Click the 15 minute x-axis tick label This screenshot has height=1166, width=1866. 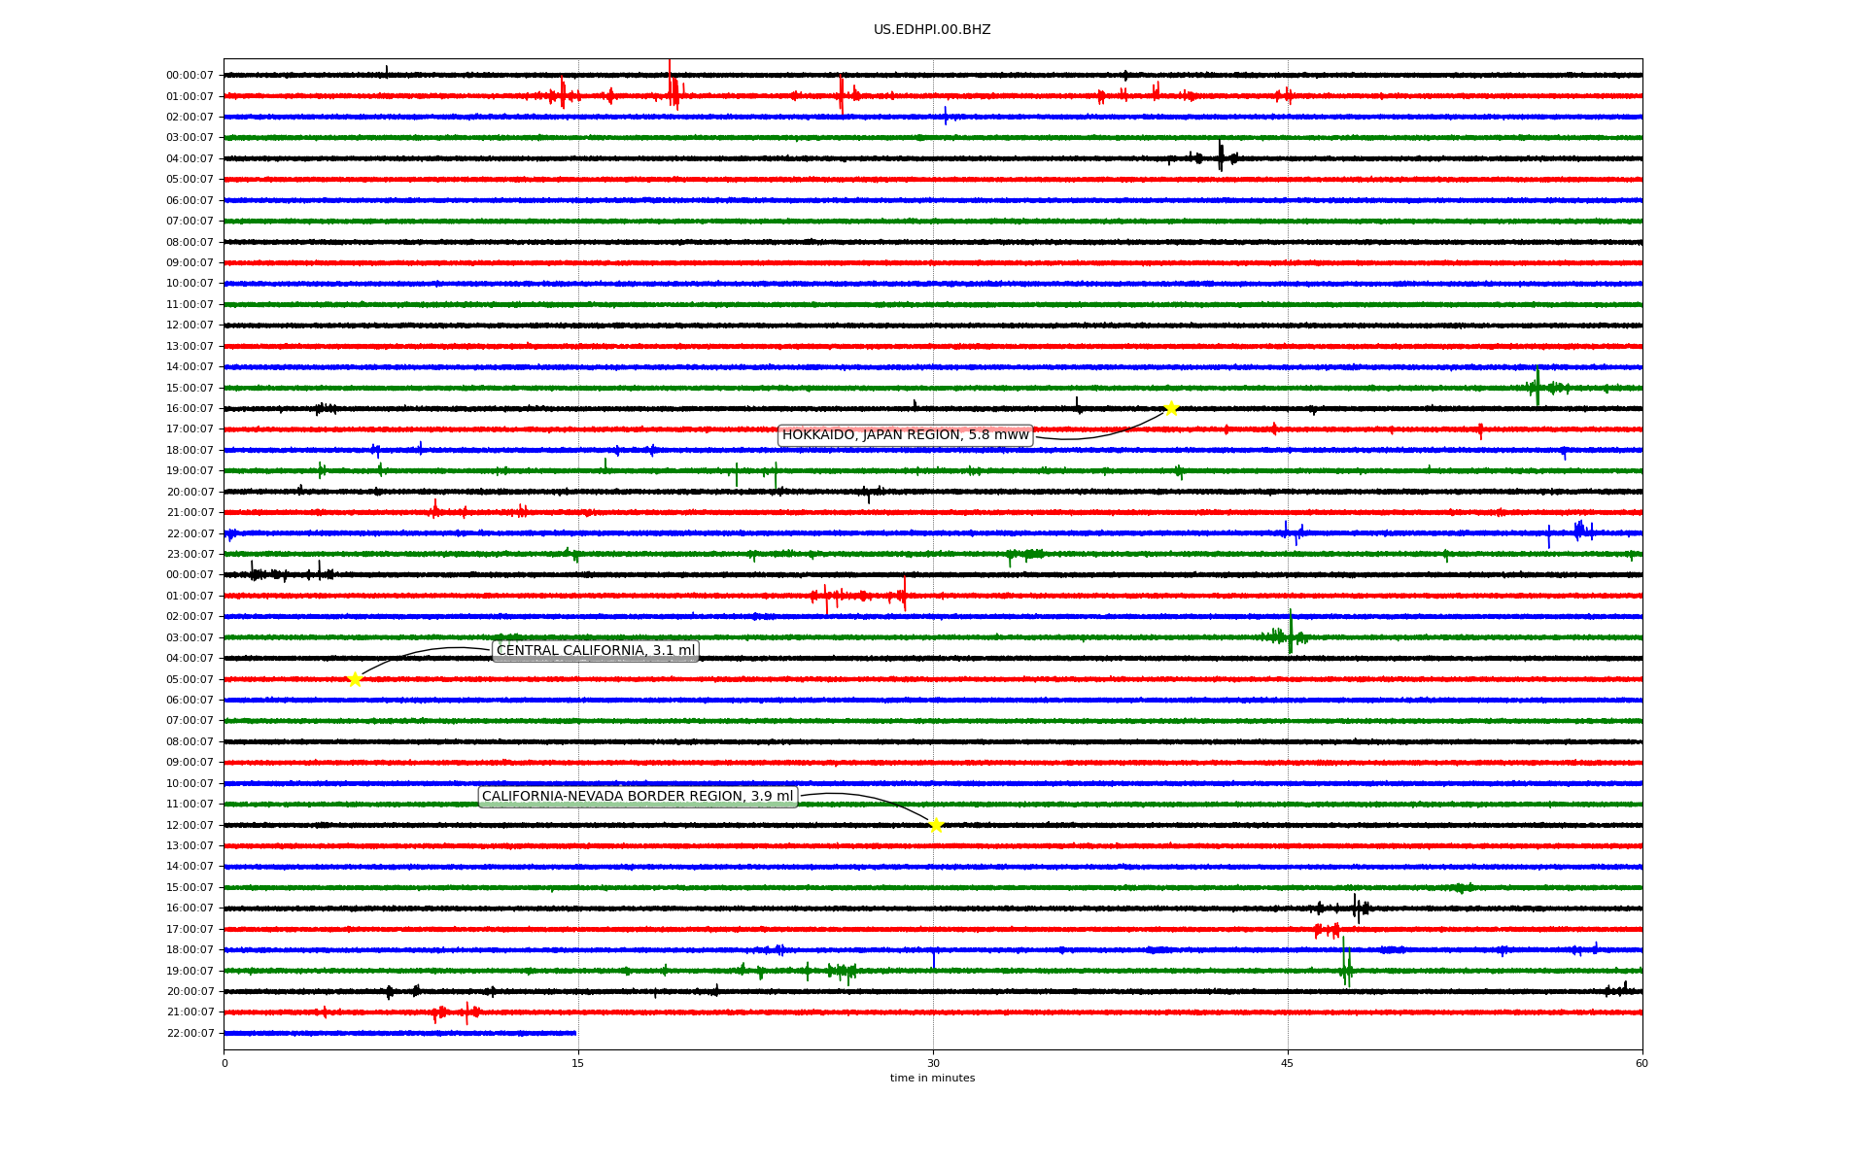(578, 1063)
